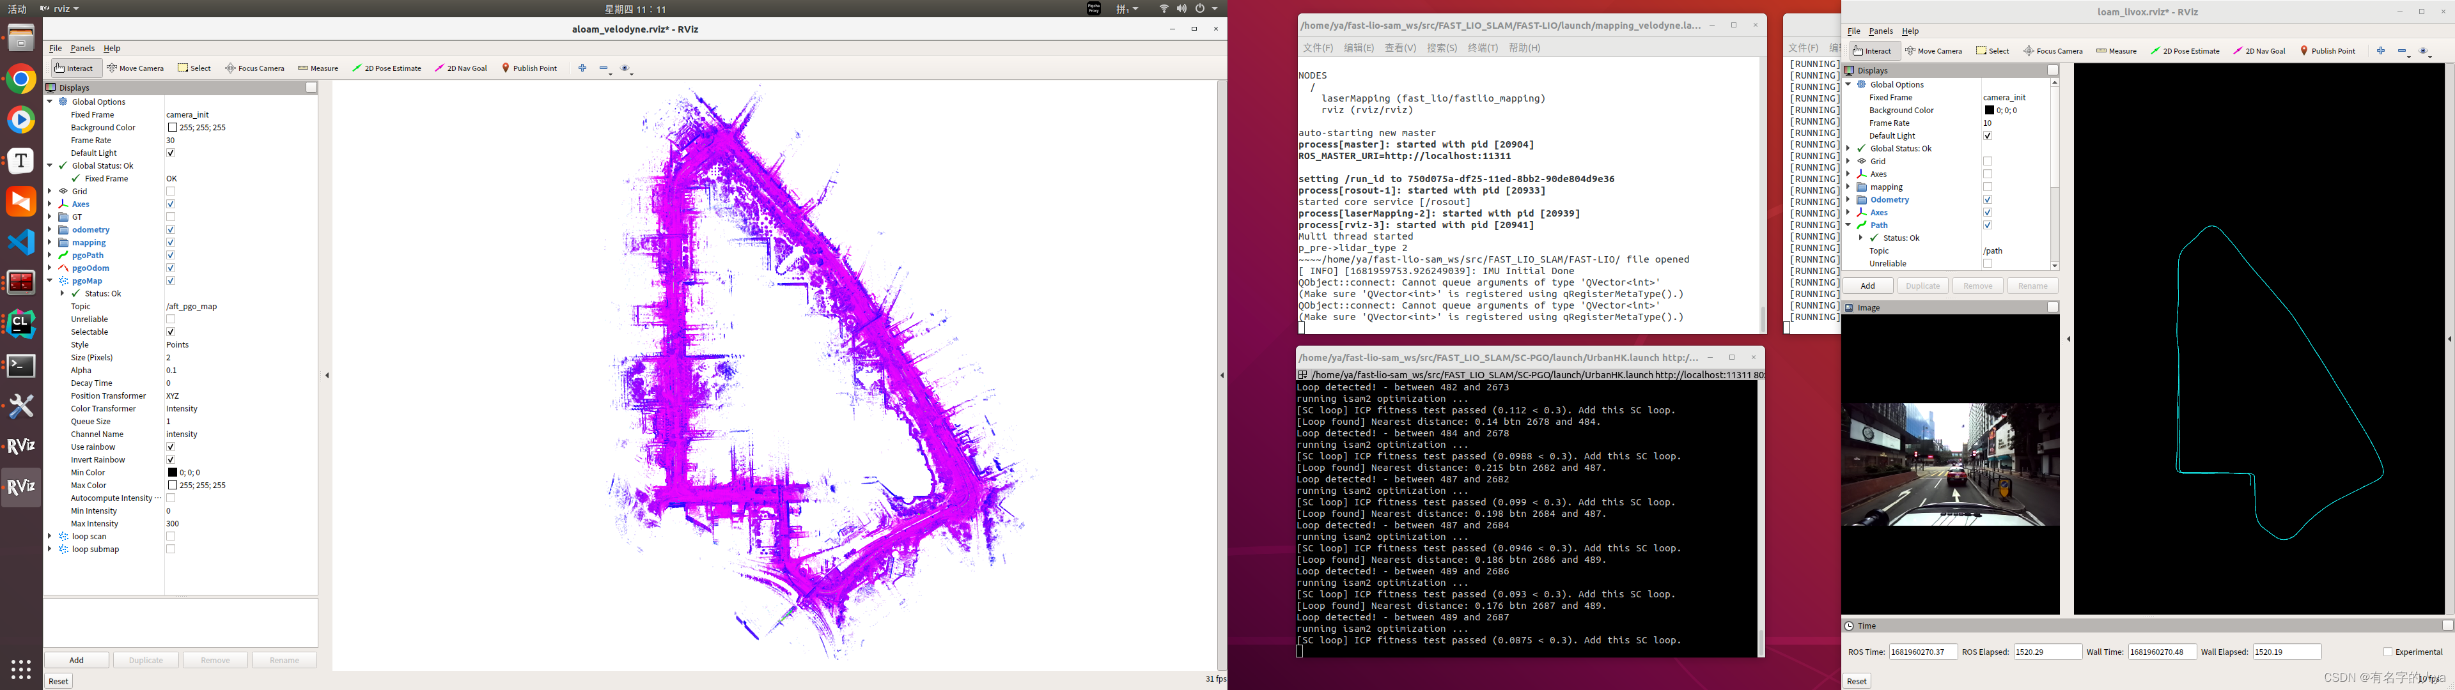2455x690 pixels.
Task: Click the Add button in left Displays panel
Action: tap(76, 661)
